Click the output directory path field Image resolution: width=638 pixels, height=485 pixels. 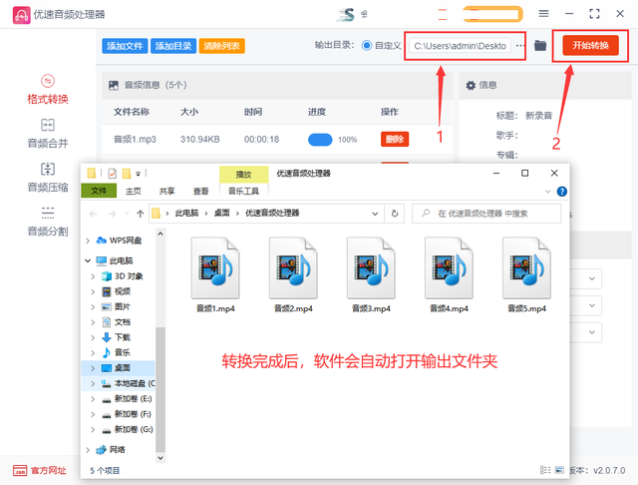tap(461, 46)
